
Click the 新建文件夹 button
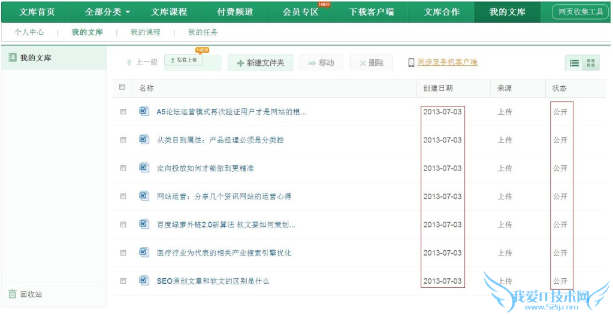[x=260, y=63]
